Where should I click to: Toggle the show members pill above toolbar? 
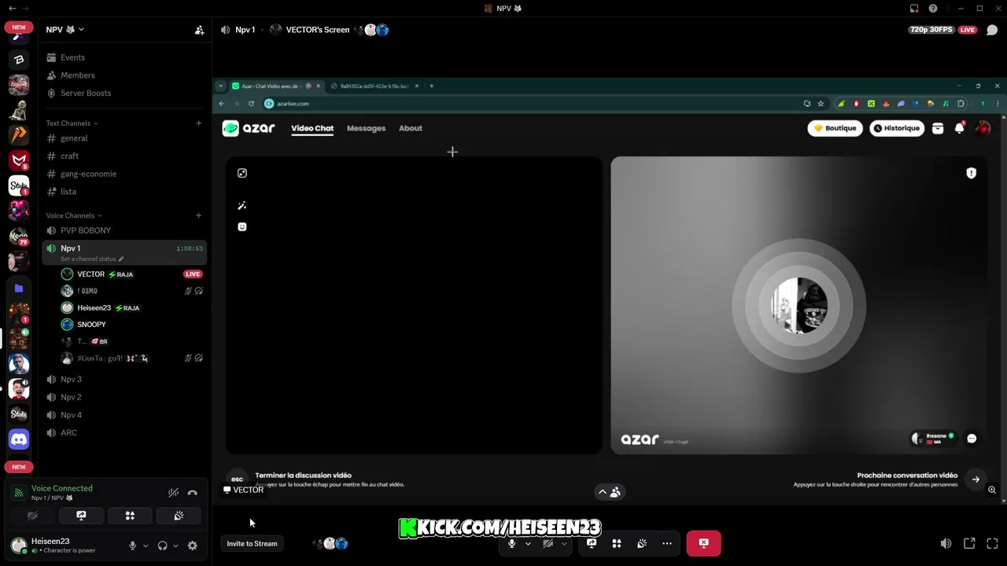point(609,492)
